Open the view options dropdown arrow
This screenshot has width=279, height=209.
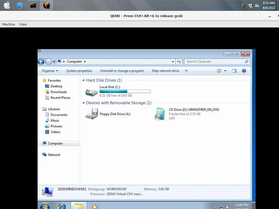coord(225,71)
